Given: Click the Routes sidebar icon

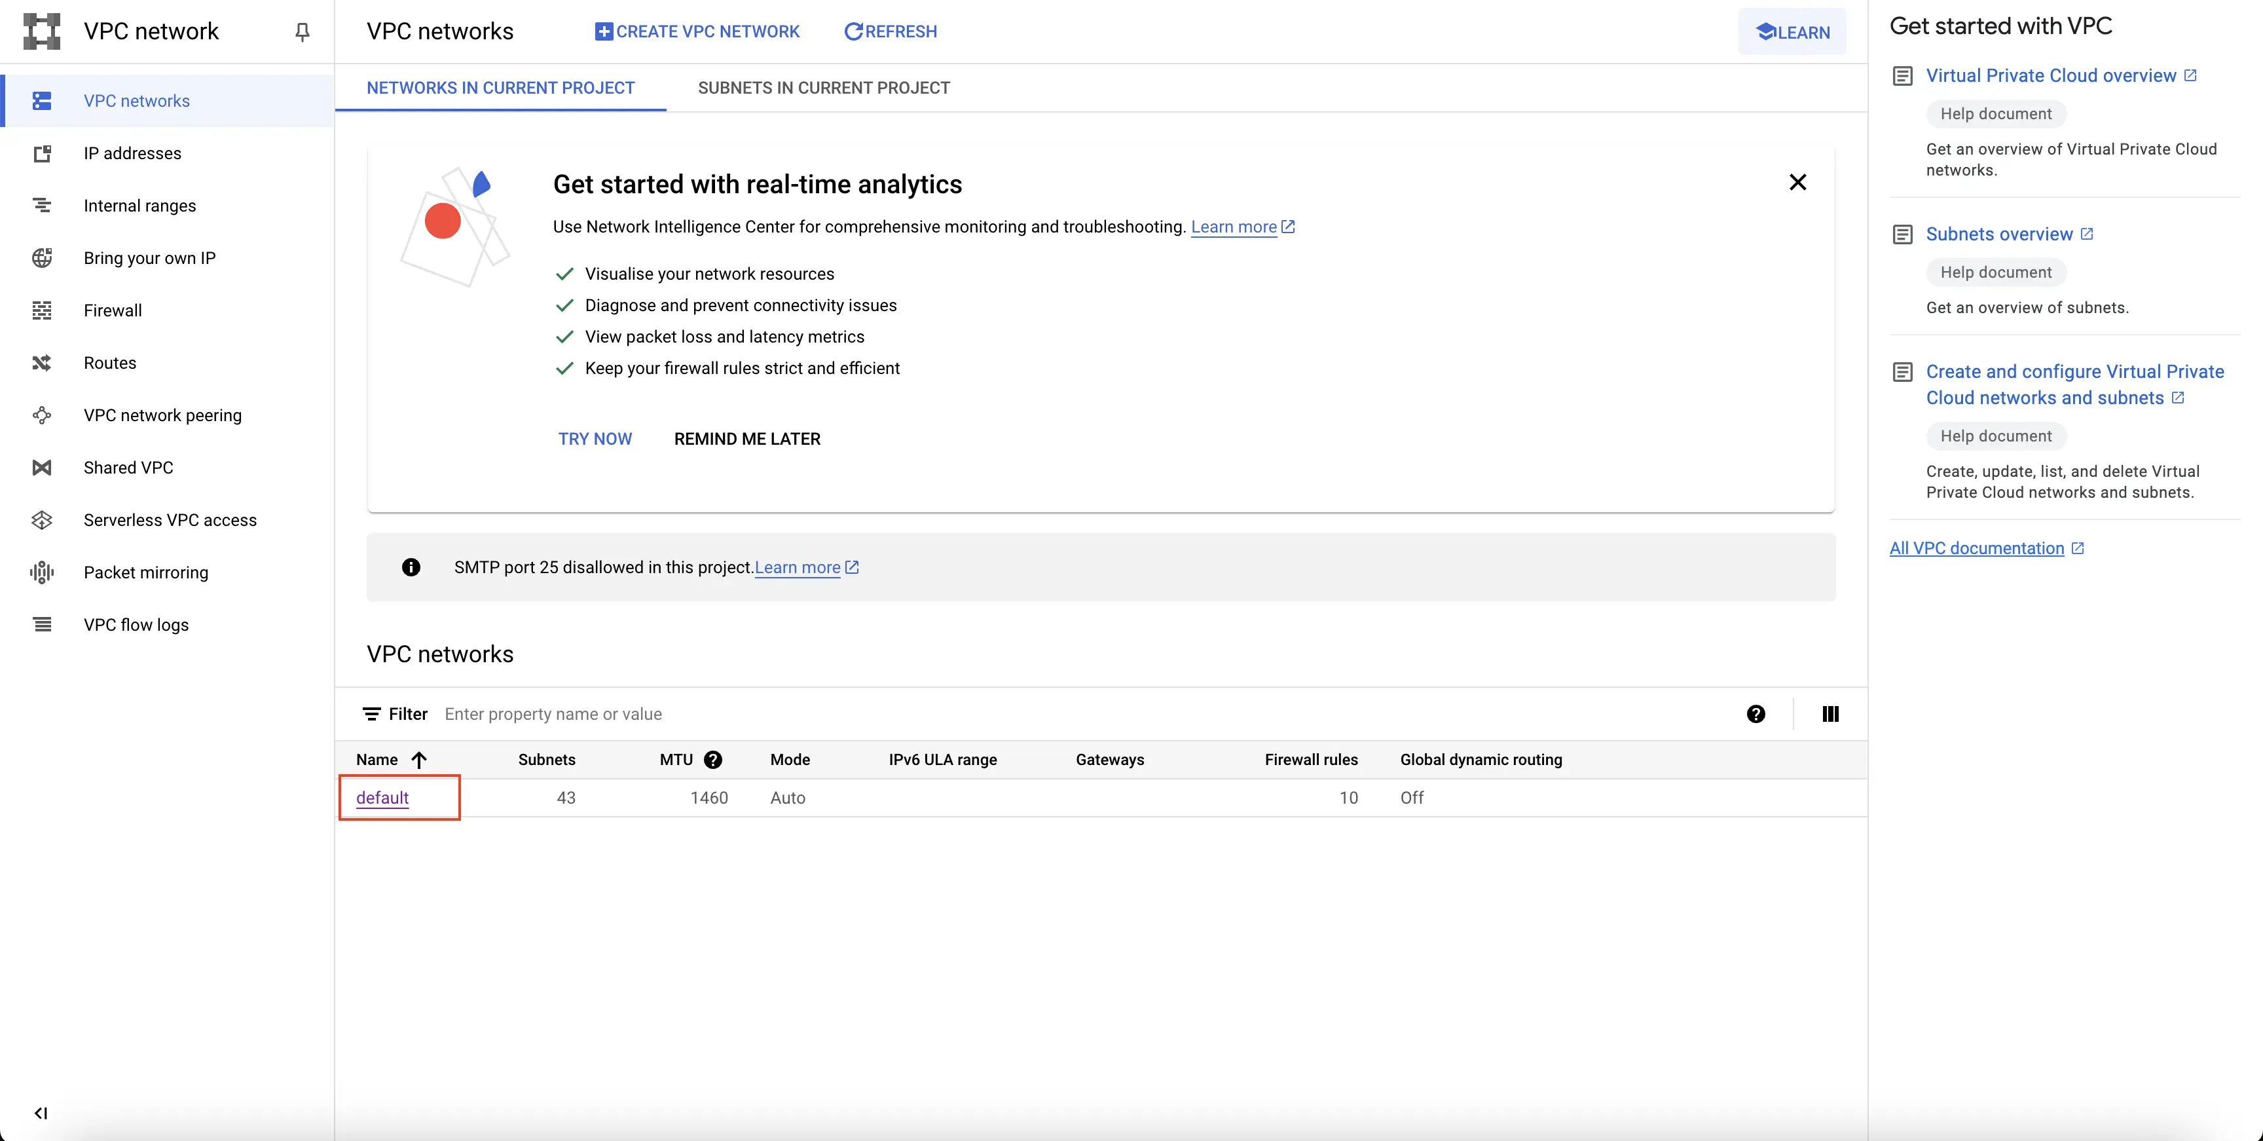Looking at the screenshot, I should click(x=41, y=363).
